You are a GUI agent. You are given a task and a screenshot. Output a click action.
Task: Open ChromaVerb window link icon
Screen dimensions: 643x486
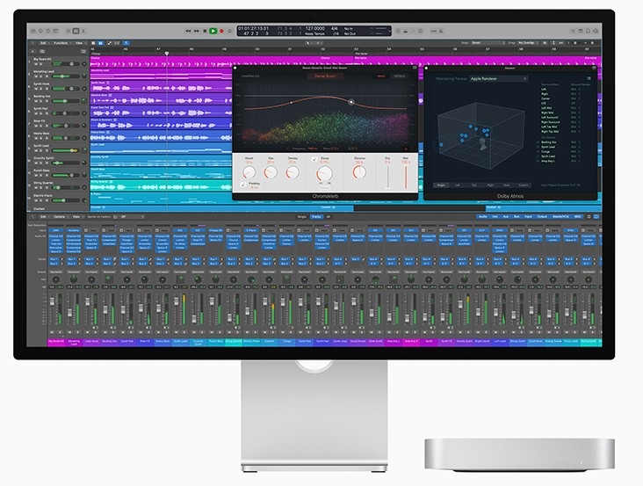pyautogui.click(x=415, y=68)
